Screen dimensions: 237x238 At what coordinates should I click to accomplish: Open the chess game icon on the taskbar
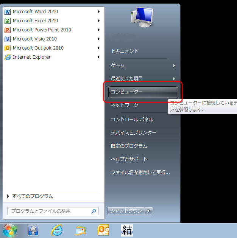33,230
